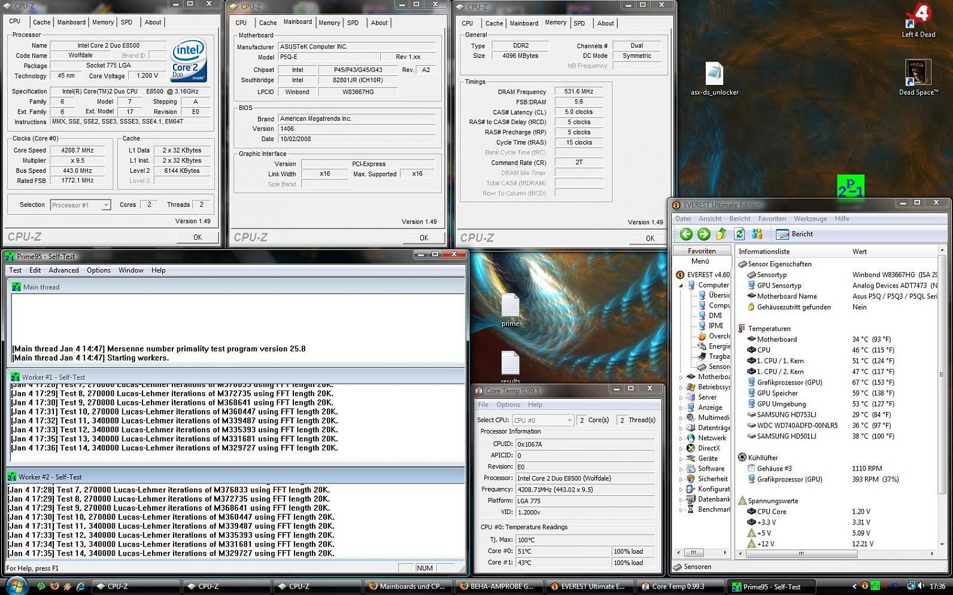Click OK in the Mainboard CPU-Z window
The height and width of the screenshot is (595, 953).
click(424, 238)
